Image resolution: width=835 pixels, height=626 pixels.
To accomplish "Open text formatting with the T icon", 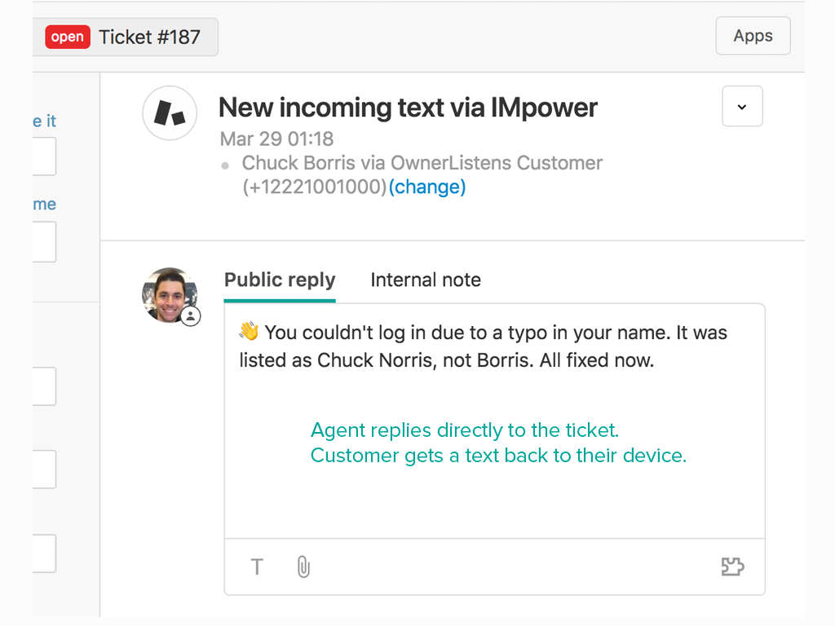I will pos(257,567).
